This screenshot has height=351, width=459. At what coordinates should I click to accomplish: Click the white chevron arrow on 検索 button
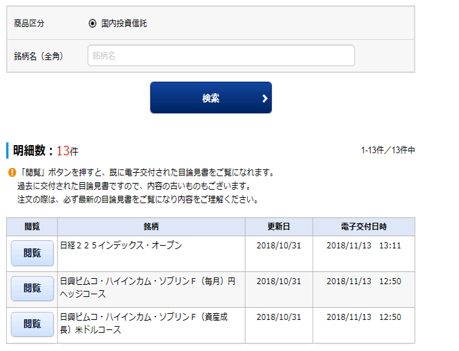265,99
